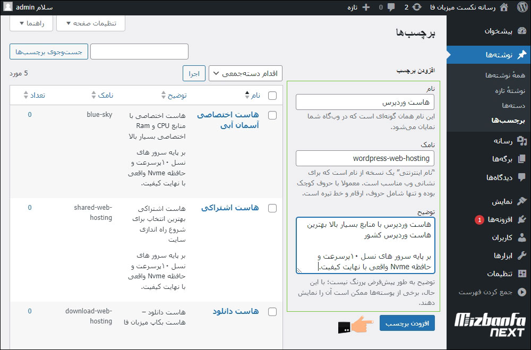Click the pushpin Posts icon
The height and width of the screenshot is (350, 531).
522,55
